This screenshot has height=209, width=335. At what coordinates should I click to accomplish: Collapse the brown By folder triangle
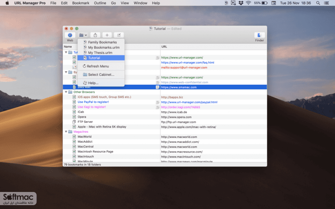[66, 72]
